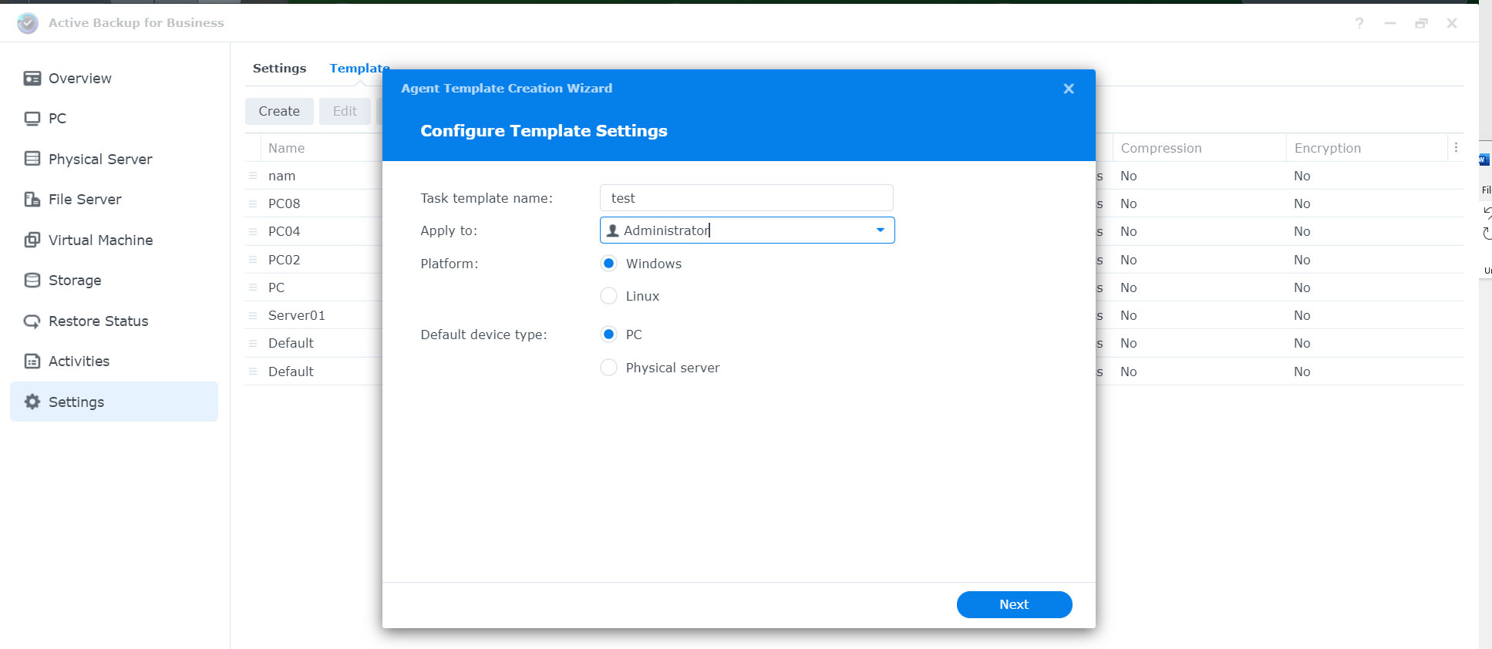Click Compression 'No' value in Server01 row
Image resolution: width=1492 pixels, height=649 pixels.
tap(1129, 315)
